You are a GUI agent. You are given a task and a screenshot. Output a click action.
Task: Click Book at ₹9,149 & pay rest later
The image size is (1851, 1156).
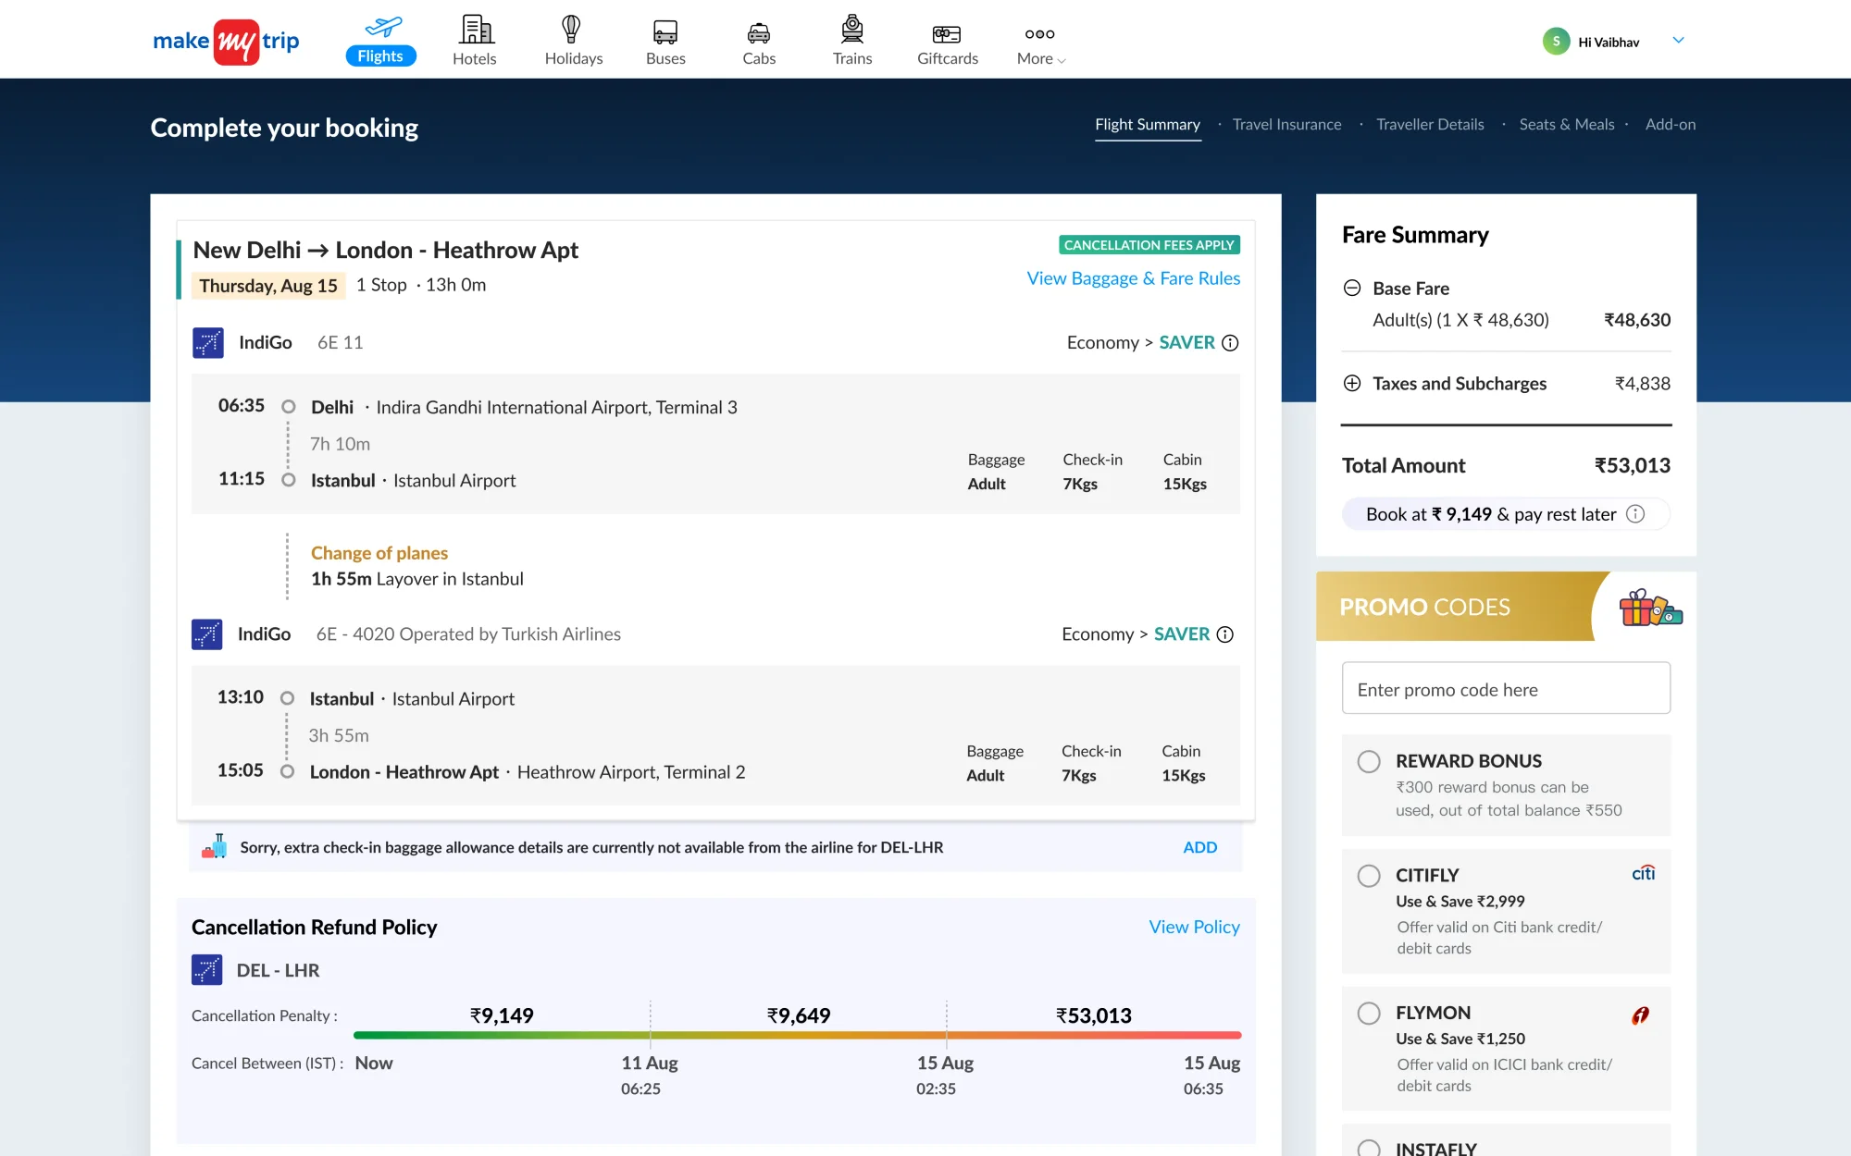1505,514
